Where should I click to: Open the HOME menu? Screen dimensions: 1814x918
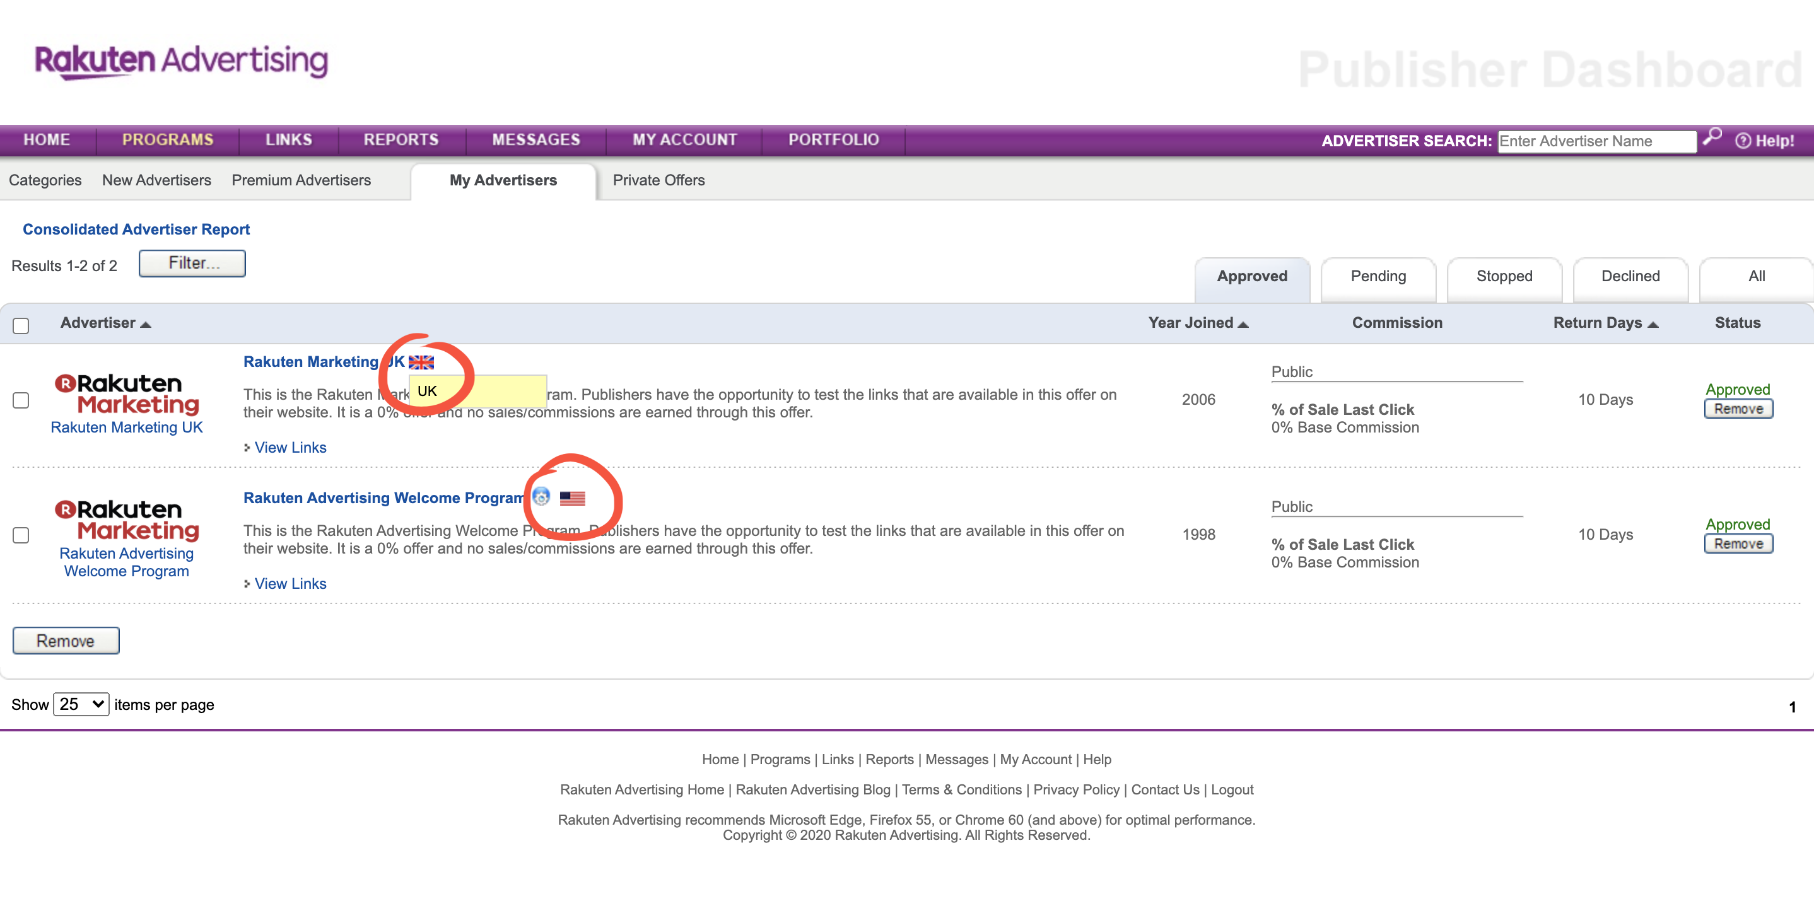tap(47, 139)
